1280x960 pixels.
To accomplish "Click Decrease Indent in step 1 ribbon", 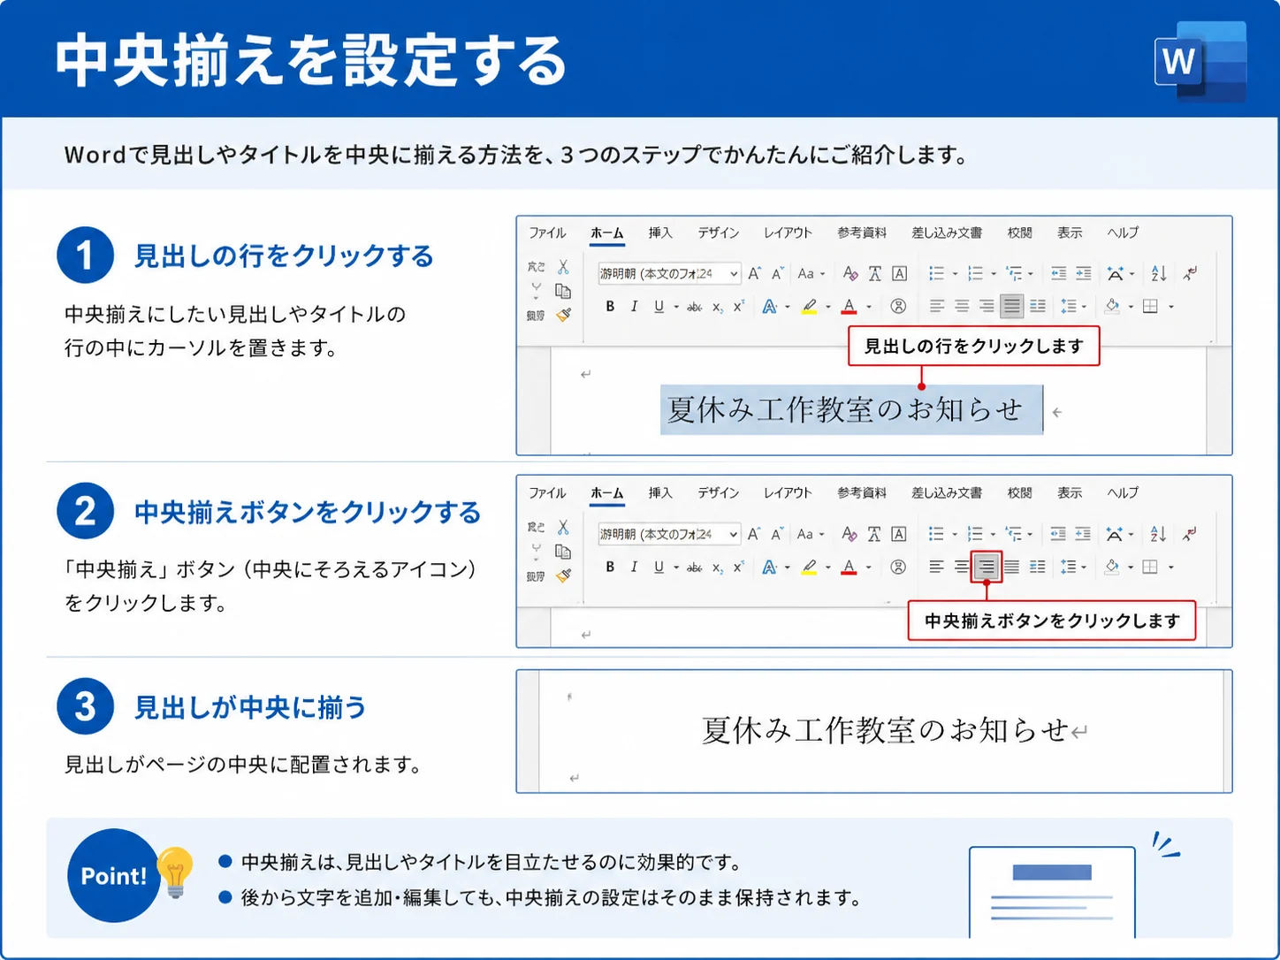I will click(1058, 274).
